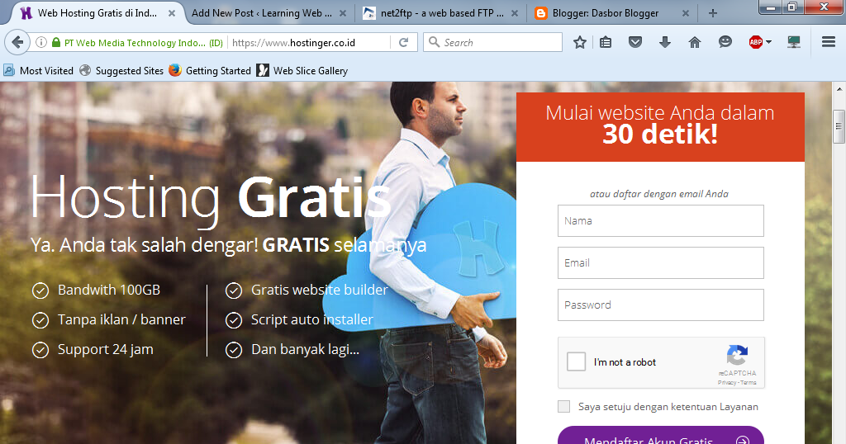
Task: Click magnifier icon in search box
Action: click(x=434, y=42)
